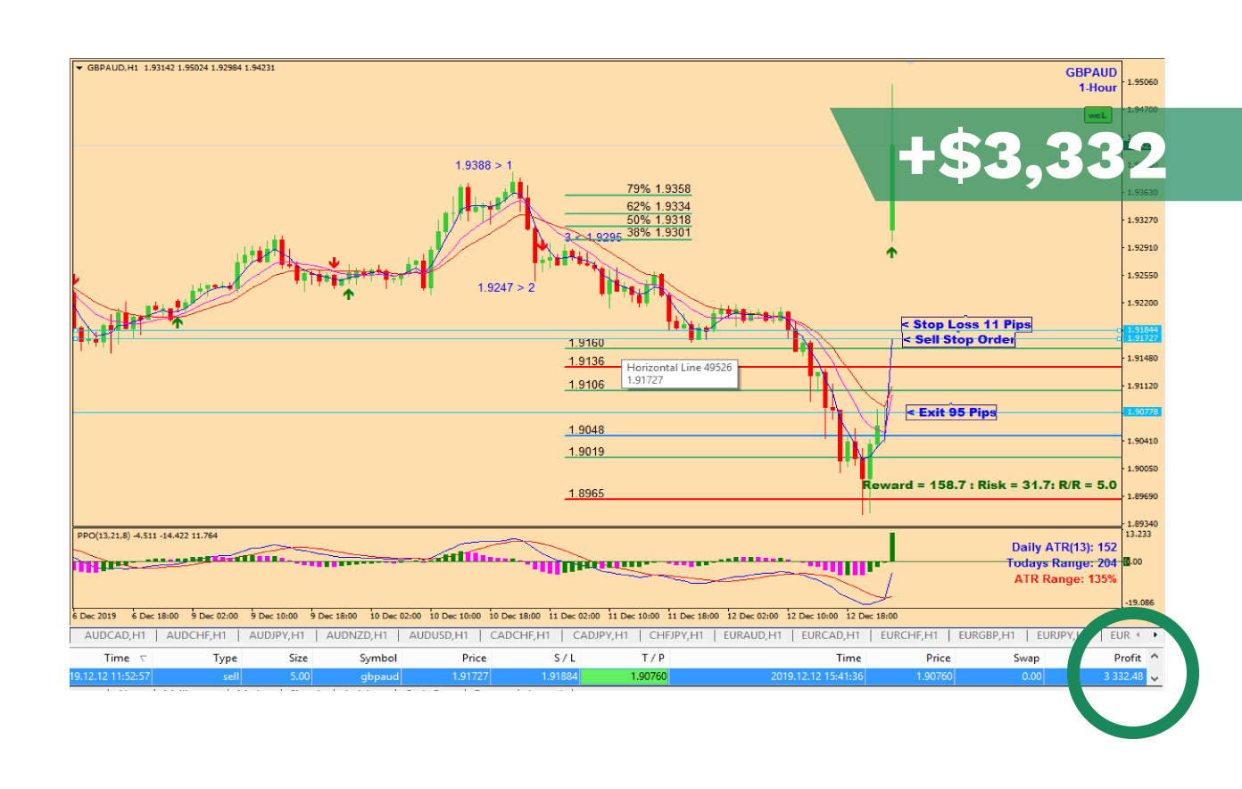Click the Swap column header
This screenshot has width=1242, height=789.
pyautogui.click(x=1026, y=658)
